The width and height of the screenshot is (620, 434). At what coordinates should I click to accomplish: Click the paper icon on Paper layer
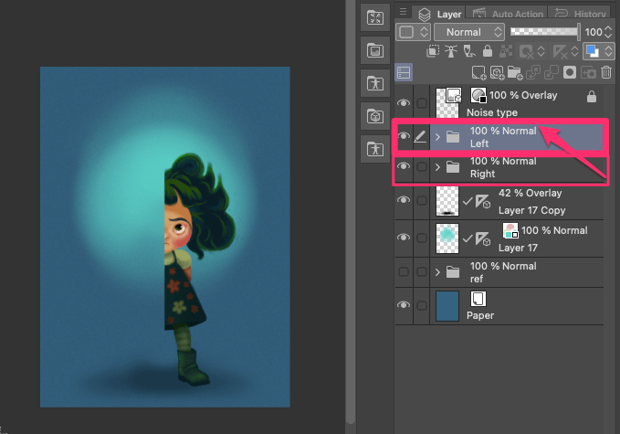pos(478,299)
